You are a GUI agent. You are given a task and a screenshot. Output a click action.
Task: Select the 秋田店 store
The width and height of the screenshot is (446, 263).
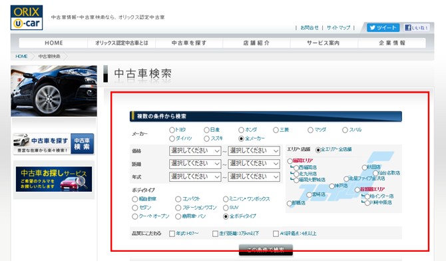pyautogui.click(x=364, y=167)
